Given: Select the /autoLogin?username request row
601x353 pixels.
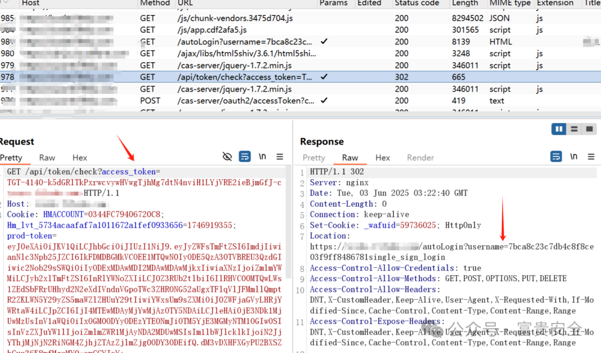Looking at the screenshot, I should point(300,42).
